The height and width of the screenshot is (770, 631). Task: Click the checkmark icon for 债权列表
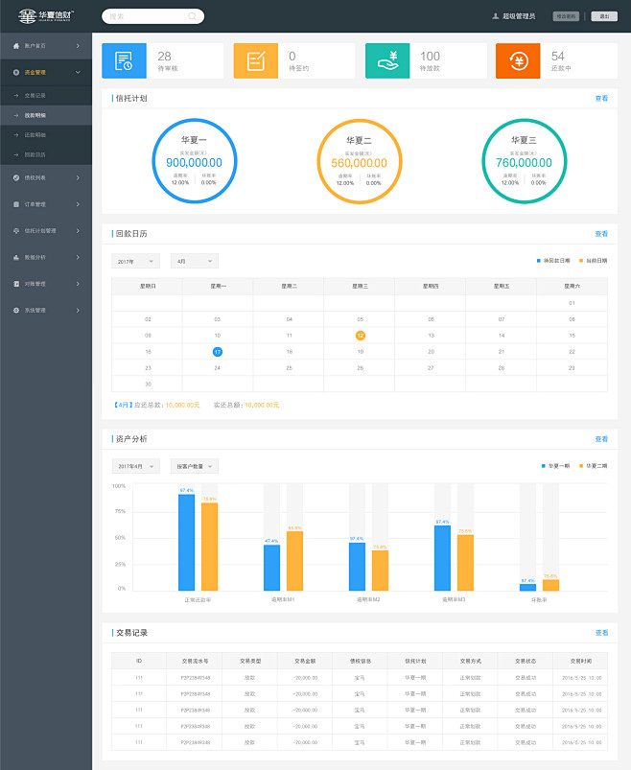16,177
